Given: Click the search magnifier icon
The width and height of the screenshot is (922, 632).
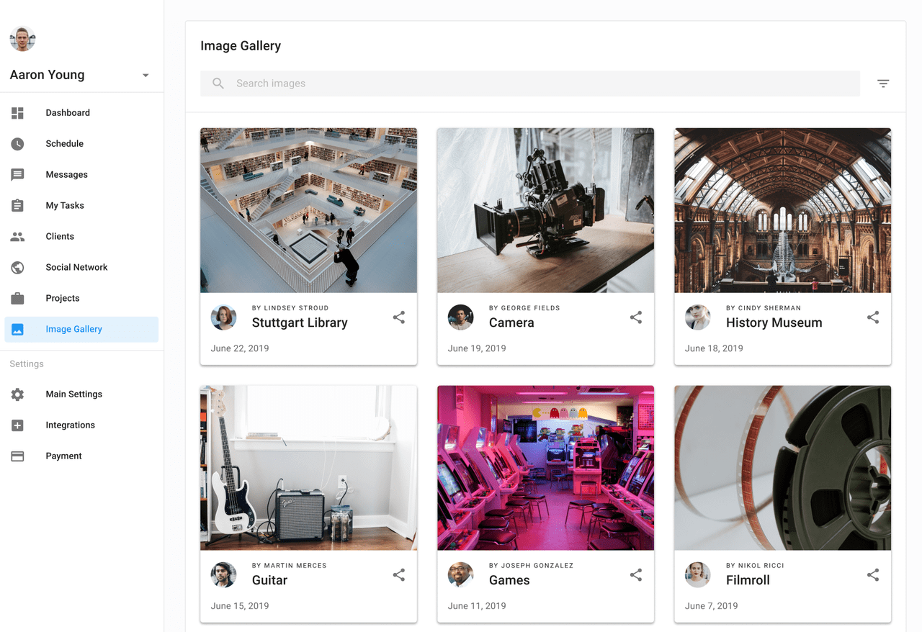Looking at the screenshot, I should point(218,83).
